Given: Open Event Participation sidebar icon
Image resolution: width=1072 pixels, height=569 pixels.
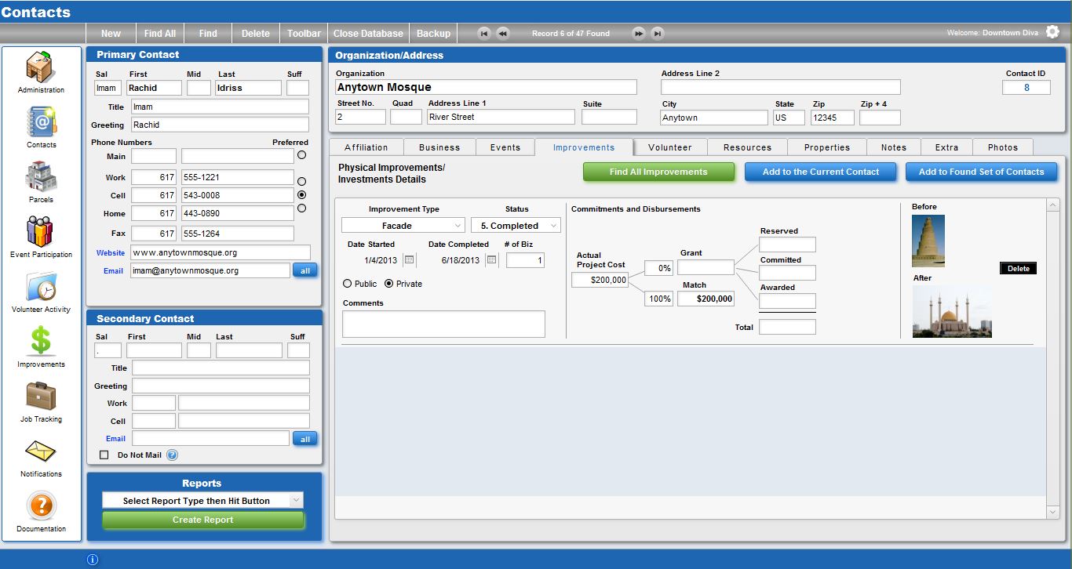Looking at the screenshot, I should coord(41,232).
